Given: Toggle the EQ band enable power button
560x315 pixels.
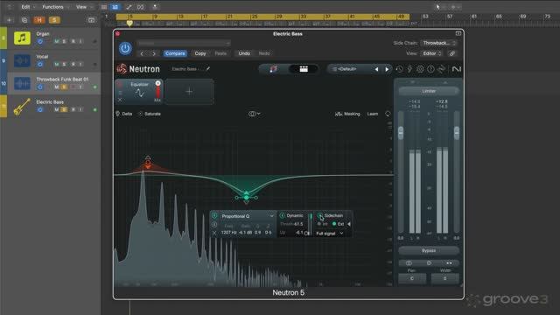Looking at the screenshot, I should click(x=214, y=216).
